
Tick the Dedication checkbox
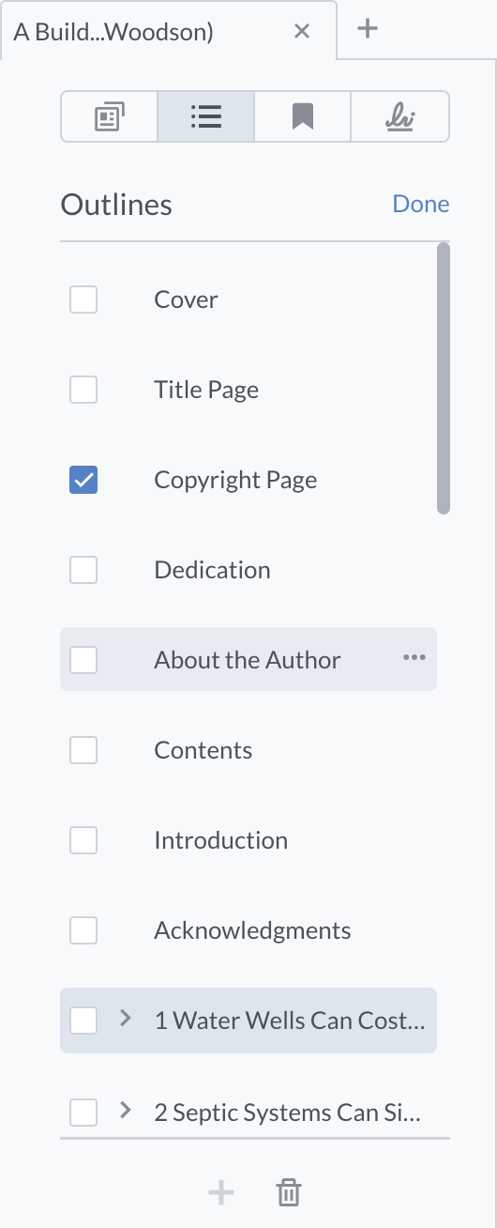[x=83, y=570]
